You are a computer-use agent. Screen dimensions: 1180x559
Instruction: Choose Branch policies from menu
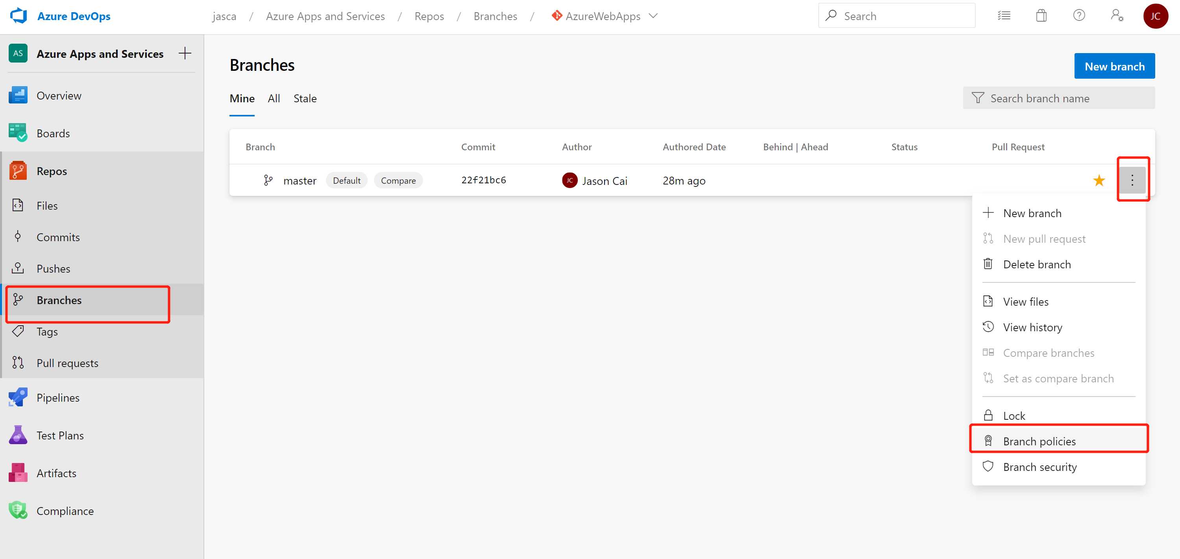coord(1059,441)
